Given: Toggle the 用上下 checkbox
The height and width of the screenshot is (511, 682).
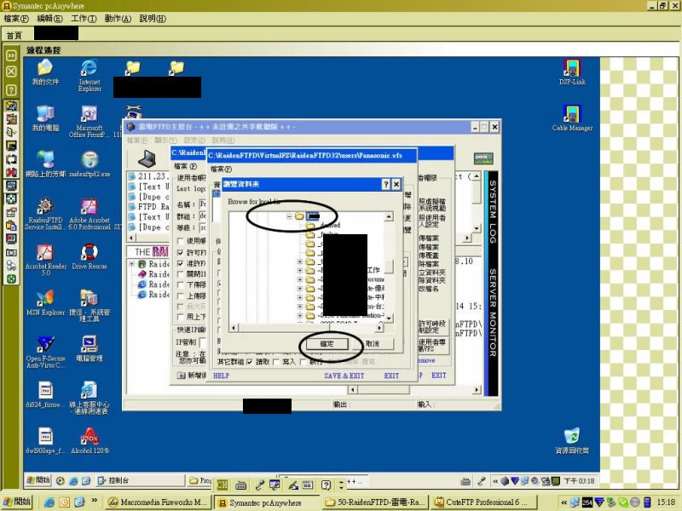Looking at the screenshot, I should (x=181, y=317).
